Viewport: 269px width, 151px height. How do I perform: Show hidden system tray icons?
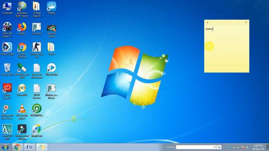pyautogui.click(x=224, y=147)
